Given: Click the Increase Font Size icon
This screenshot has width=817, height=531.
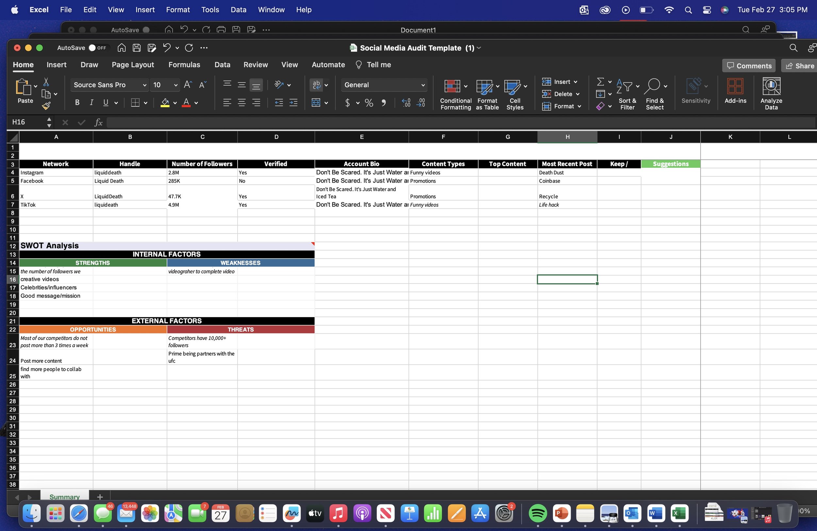Looking at the screenshot, I should pyautogui.click(x=188, y=85).
